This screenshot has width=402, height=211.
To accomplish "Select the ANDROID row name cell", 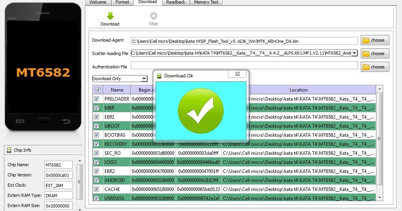I will click(117, 180).
